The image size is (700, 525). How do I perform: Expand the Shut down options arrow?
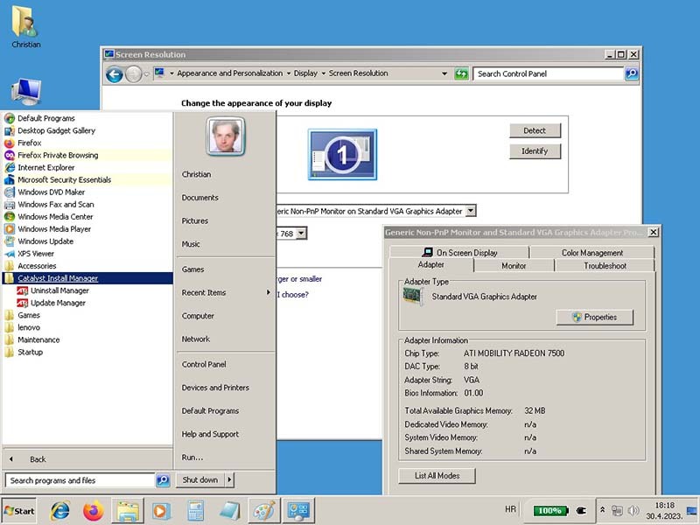[229, 479]
